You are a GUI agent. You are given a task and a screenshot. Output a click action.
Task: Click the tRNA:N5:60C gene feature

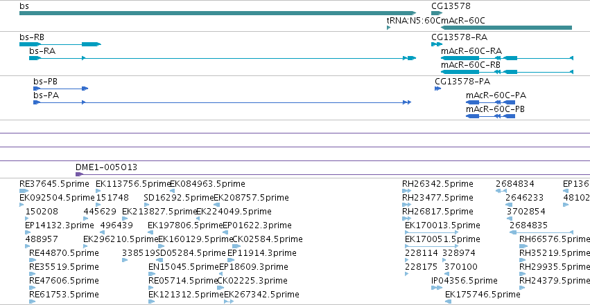tap(389, 28)
